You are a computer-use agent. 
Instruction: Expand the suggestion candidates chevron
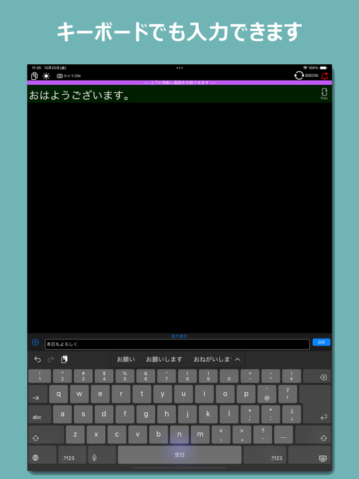237,359
